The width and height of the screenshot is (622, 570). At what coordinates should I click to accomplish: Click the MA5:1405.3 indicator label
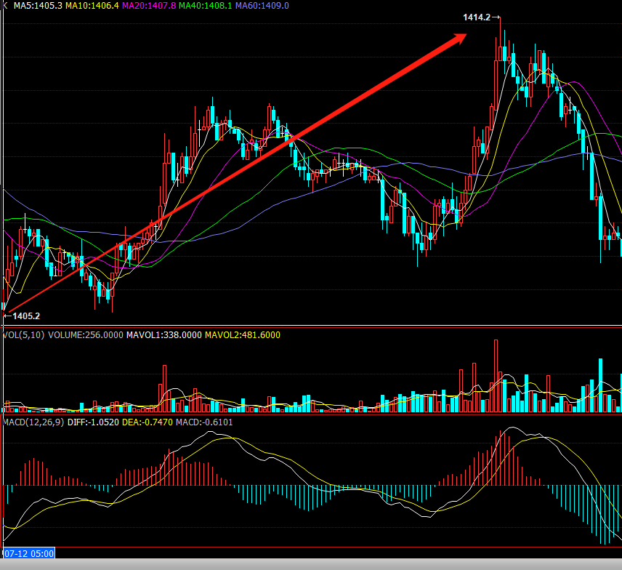point(38,6)
